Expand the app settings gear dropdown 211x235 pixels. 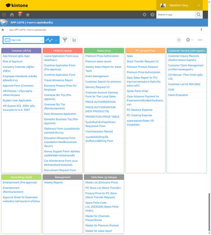coord(189,40)
